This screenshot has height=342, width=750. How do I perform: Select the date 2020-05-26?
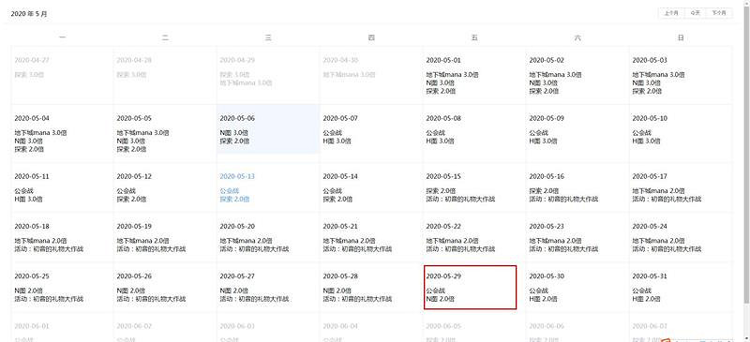pyautogui.click(x=134, y=276)
